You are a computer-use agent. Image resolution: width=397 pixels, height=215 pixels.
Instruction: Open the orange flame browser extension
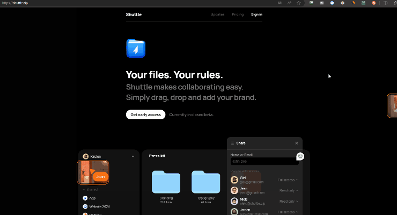pyautogui.click(x=353, y=3)
